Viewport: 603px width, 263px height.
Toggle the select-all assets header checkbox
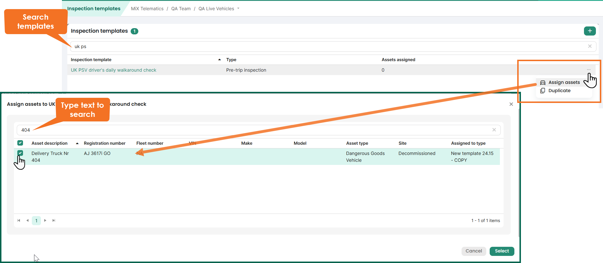click(20, 143)
